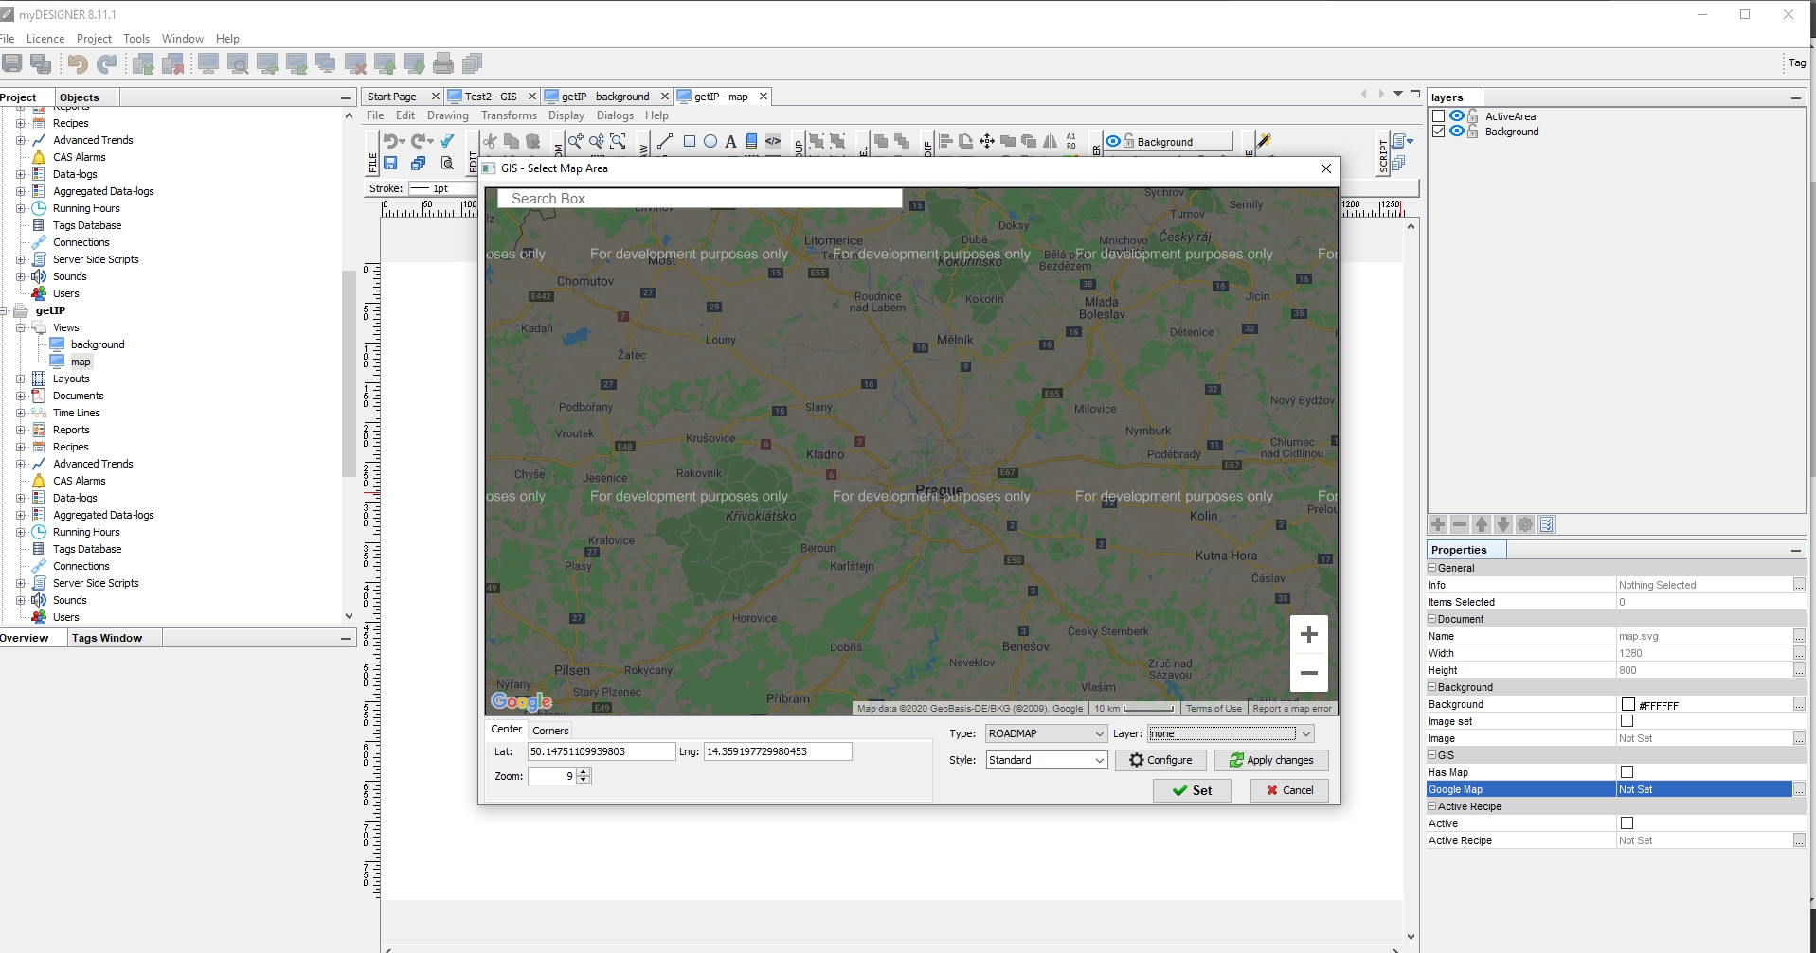Click the move layer up arrow icon

[x=1482, y=524]
